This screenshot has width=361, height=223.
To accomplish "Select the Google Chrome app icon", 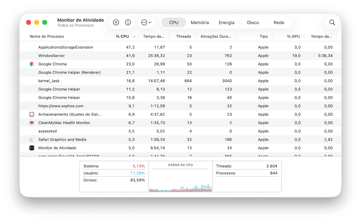I will tap(32, 64).
